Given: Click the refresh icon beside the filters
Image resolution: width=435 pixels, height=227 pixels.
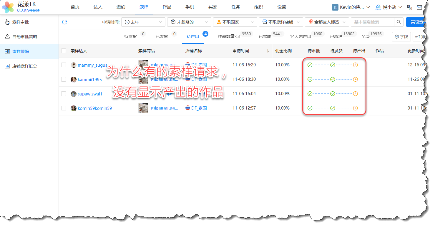Looking at the screenshot, I should point(64,22).
